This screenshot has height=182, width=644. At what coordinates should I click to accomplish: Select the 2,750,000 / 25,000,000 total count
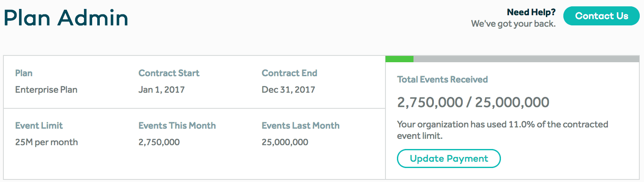pos(473,102)
